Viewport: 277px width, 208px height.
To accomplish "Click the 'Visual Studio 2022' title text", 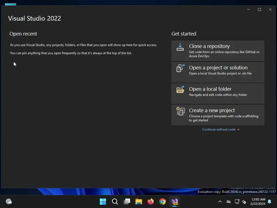I will click(34, 18).
